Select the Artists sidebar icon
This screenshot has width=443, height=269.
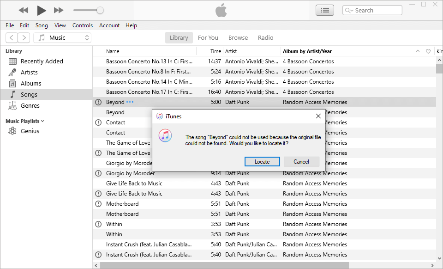point(13,72)
